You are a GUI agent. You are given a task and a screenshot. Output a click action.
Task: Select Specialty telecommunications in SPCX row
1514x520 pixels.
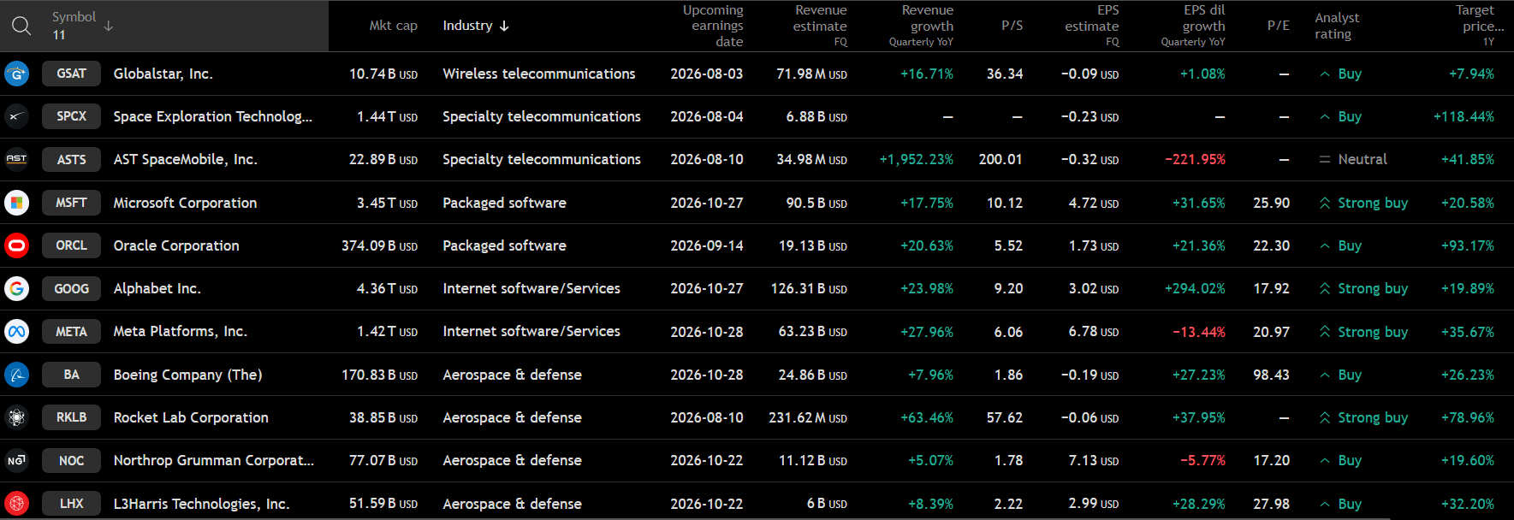[x=542, y=116]
